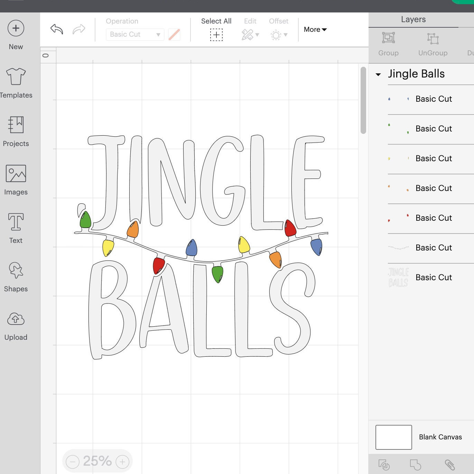This screenshot has height=474, width=474.
Task: Open the More menu in the toolbar
Action: click(x=314, y=29)
